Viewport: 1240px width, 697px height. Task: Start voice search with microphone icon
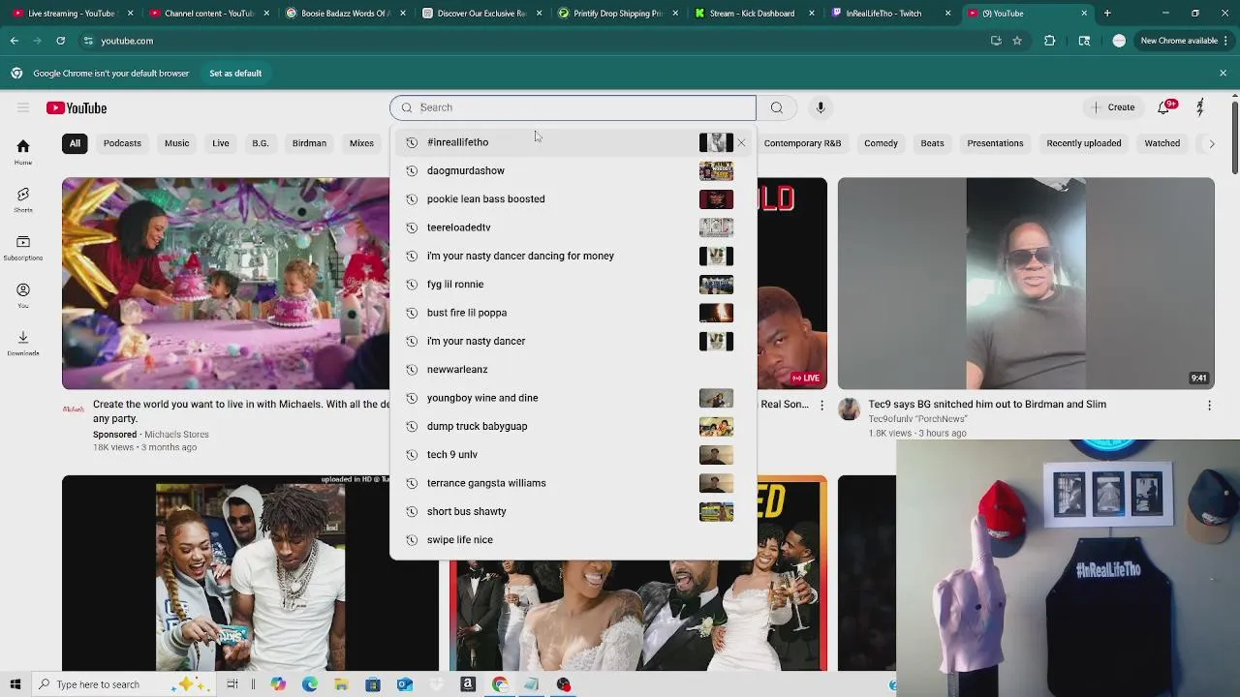[821, 107]
